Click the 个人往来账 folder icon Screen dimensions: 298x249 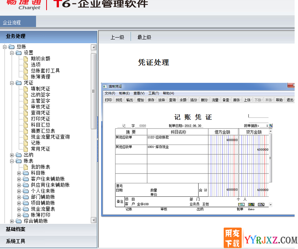(26, 191)
